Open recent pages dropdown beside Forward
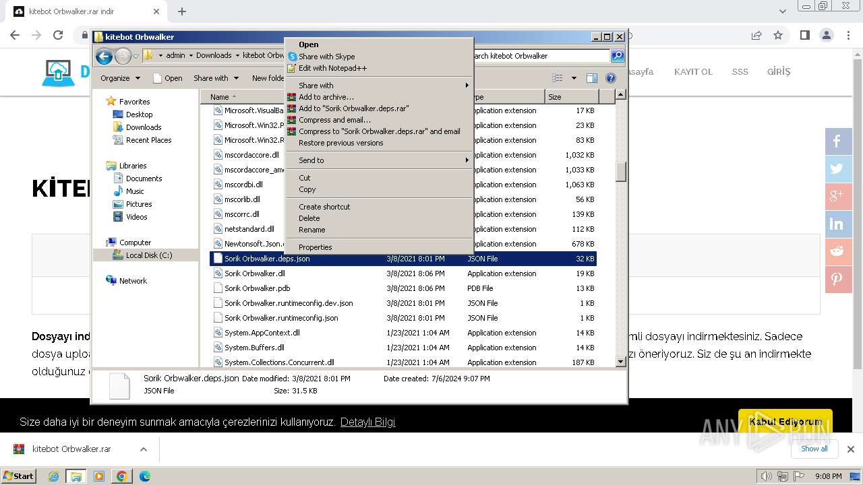Viewport: 863px width, 485px height. coord(136,56)
